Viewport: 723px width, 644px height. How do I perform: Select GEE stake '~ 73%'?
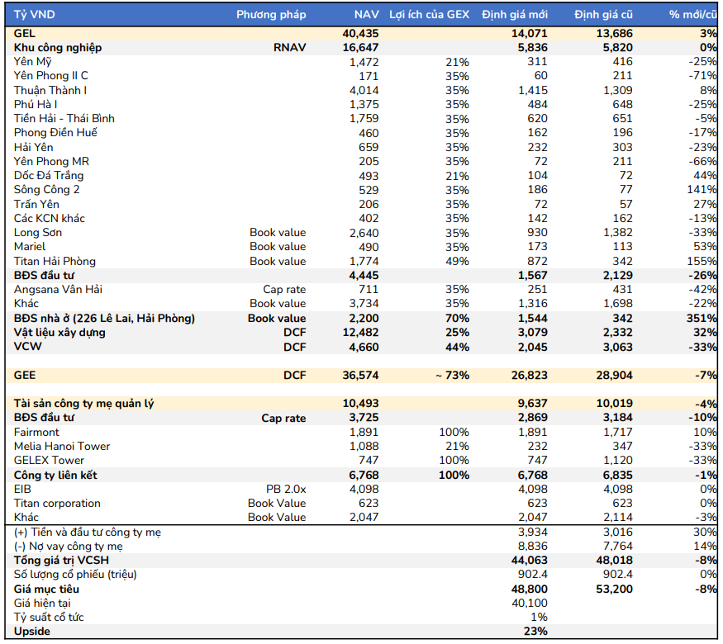pos(452,376)
